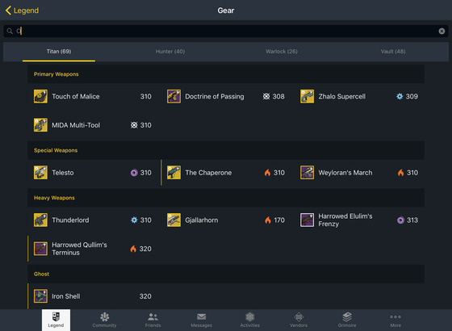
Task: Select Harrowed Qullim's Terminus name text
Action: tap(79, 249)
